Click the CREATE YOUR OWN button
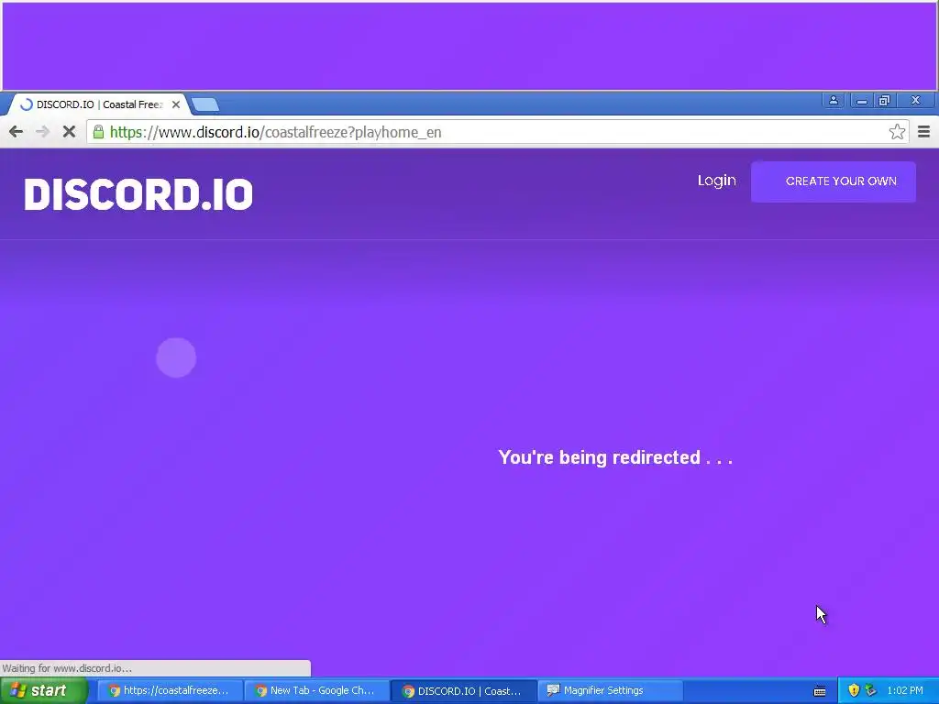 click(834, 181)
